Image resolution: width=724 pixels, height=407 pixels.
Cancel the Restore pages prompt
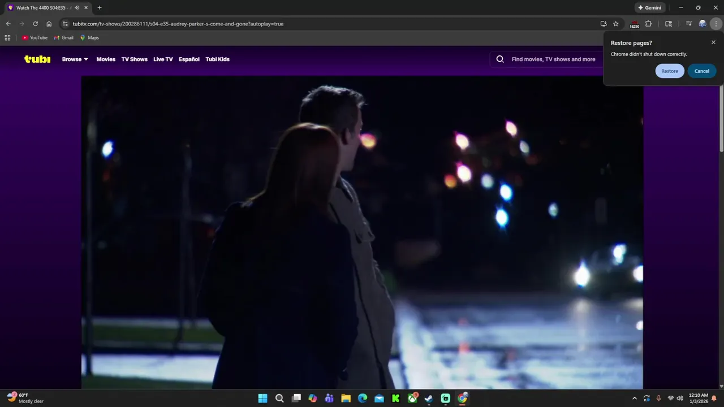pyautogui.click(x=701, y=71)
